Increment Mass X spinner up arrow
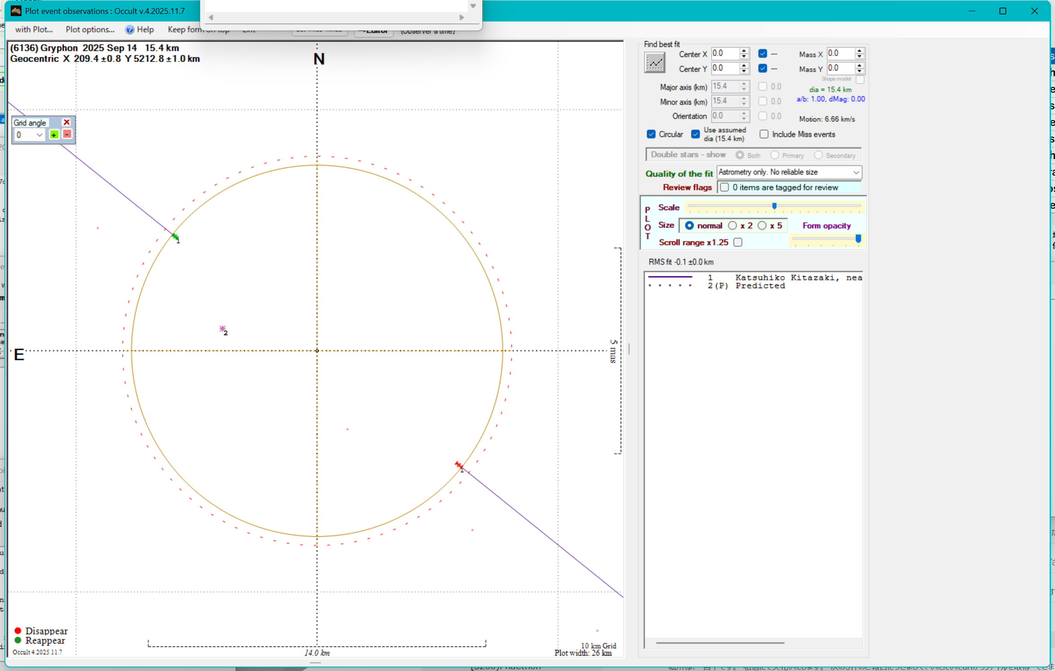The height and width of the screenshot is (671, 1055). (859, 51)
